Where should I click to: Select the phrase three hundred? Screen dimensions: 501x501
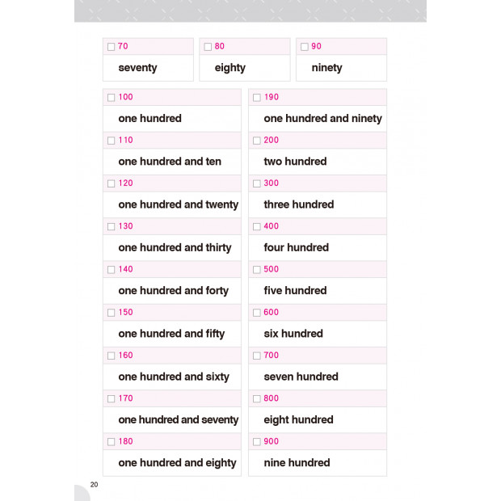coord(299,204)
